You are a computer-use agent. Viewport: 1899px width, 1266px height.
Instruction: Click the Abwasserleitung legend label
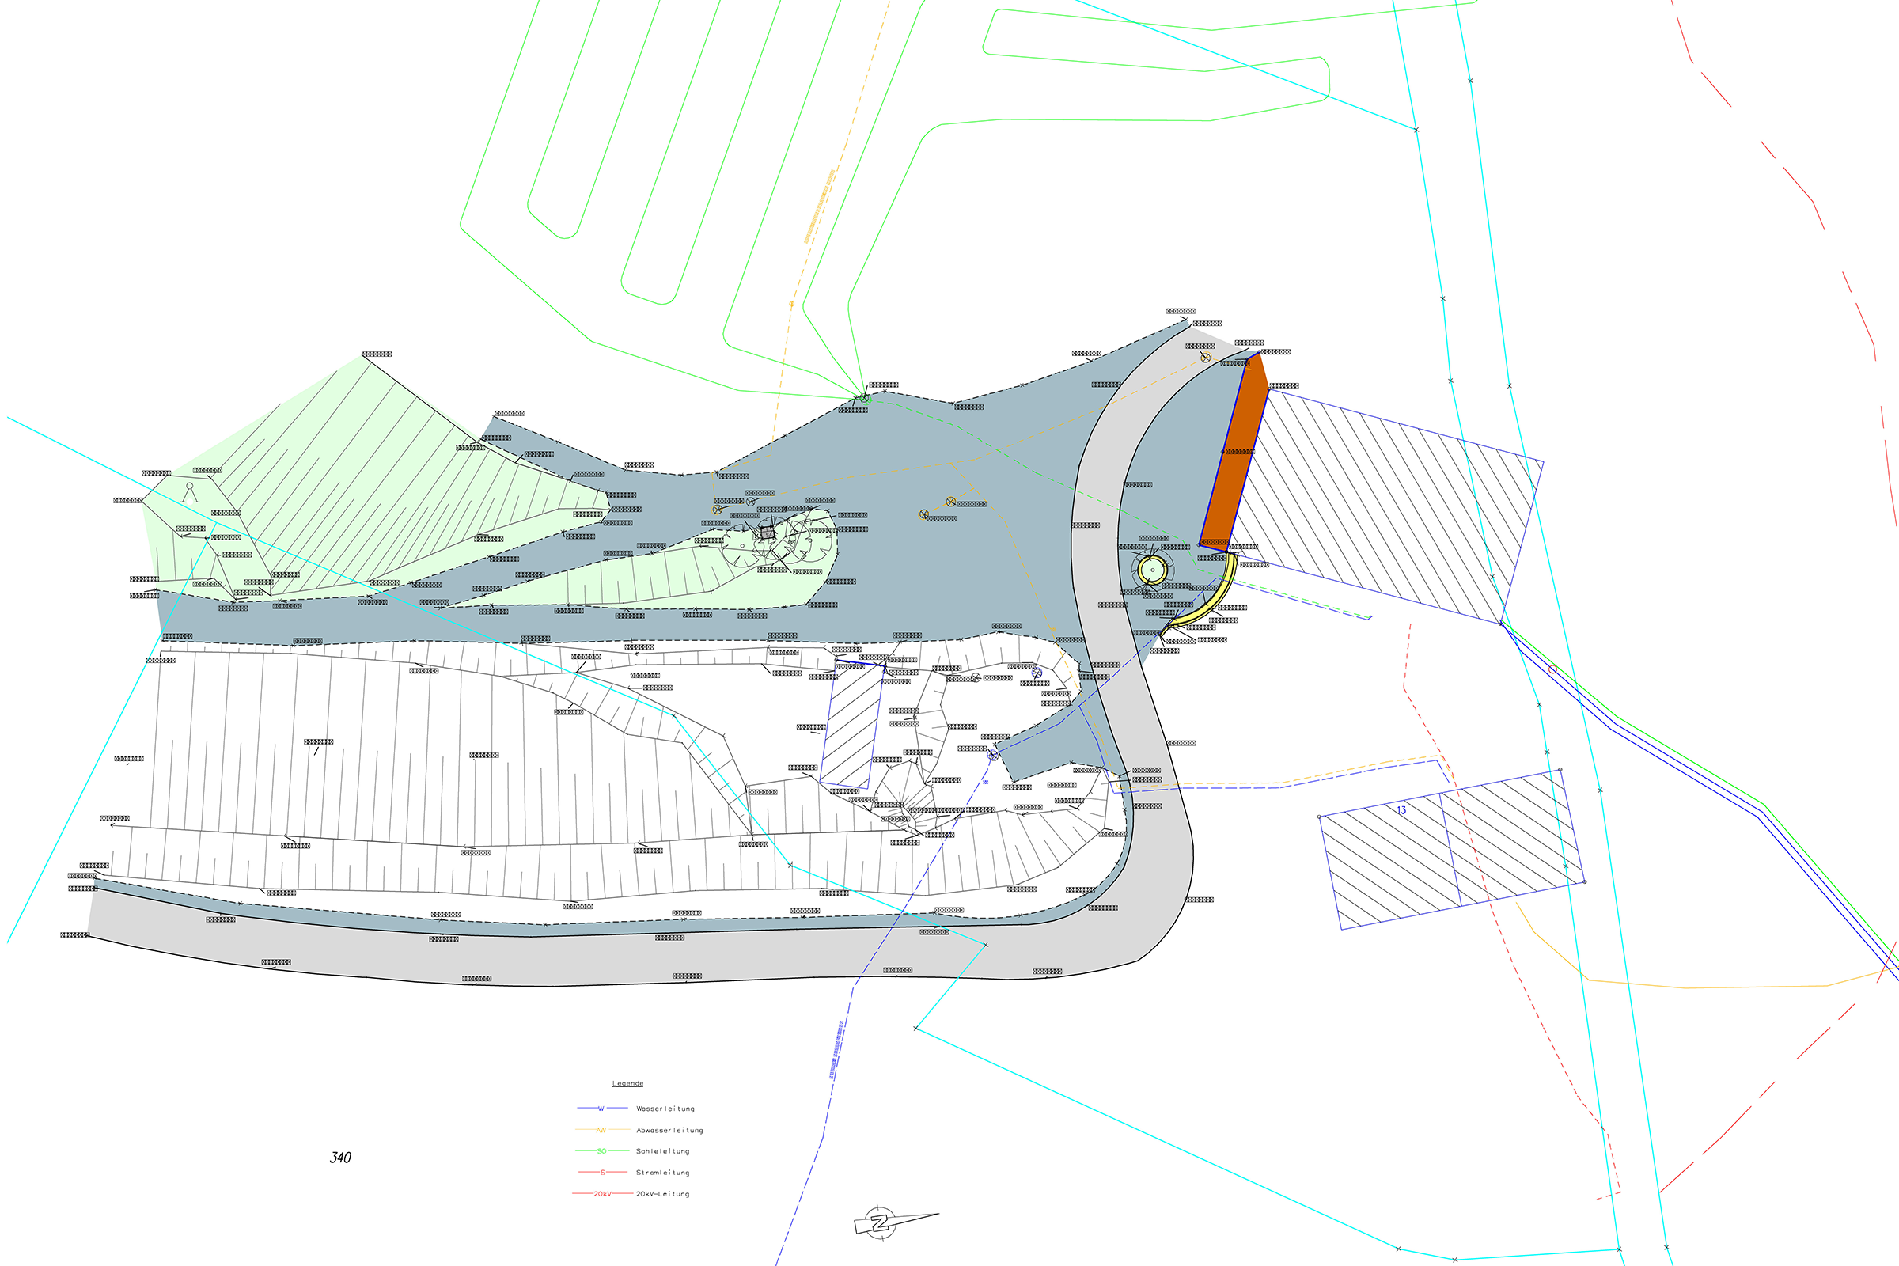(x=669, y=1131)
